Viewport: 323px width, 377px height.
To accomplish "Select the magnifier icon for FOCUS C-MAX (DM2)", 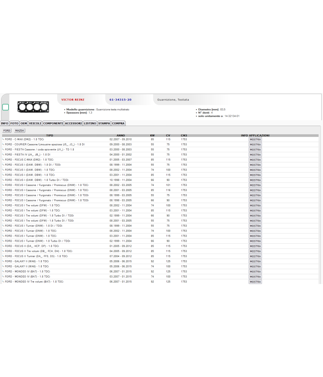I will click(x=3, y=159).
